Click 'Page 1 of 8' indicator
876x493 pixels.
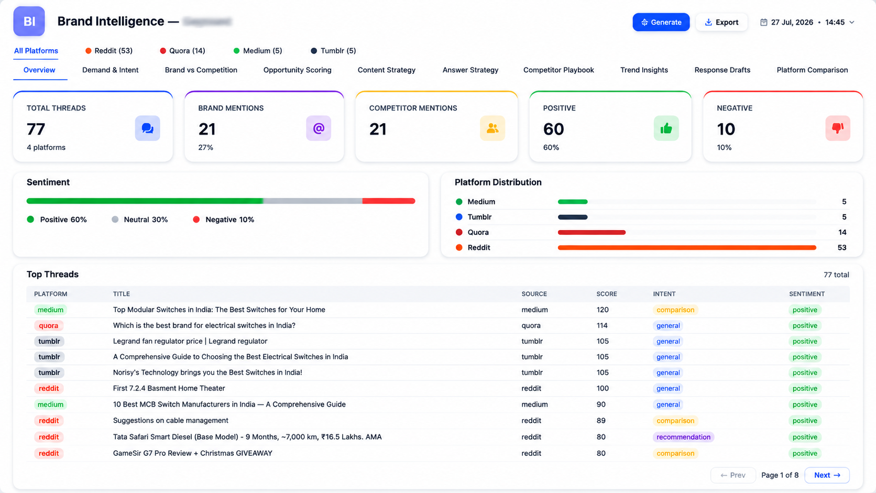click(x=780, y=475)
